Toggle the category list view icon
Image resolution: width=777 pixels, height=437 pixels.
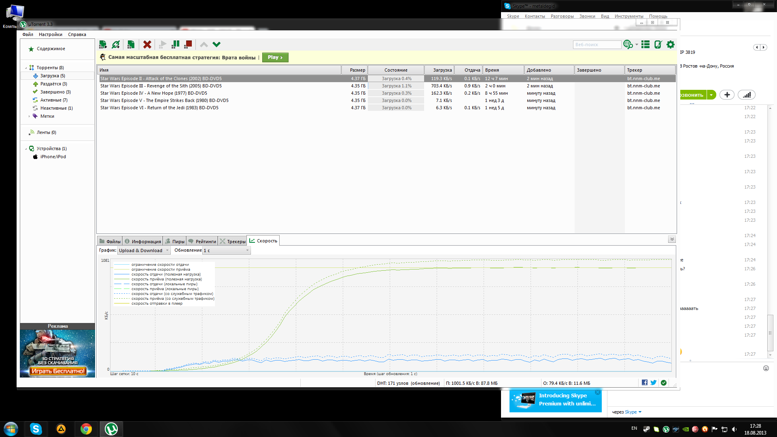[x=645, y=45]
